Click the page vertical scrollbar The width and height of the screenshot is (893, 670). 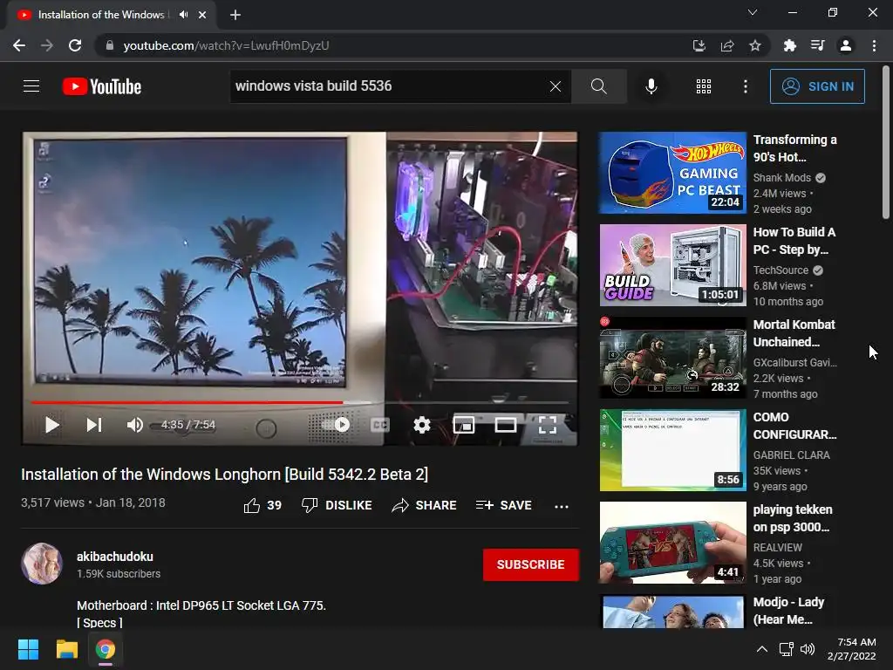(x=886, y=142)
